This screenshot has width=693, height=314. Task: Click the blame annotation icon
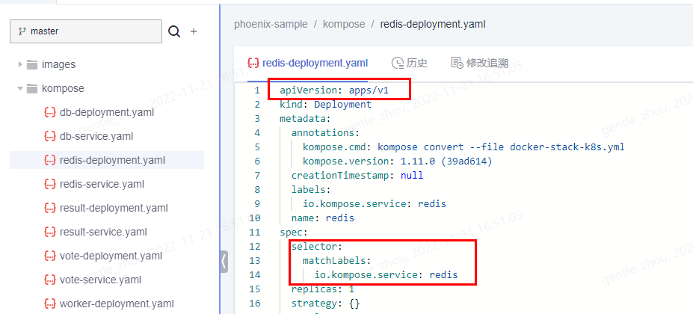coord(457,63)
